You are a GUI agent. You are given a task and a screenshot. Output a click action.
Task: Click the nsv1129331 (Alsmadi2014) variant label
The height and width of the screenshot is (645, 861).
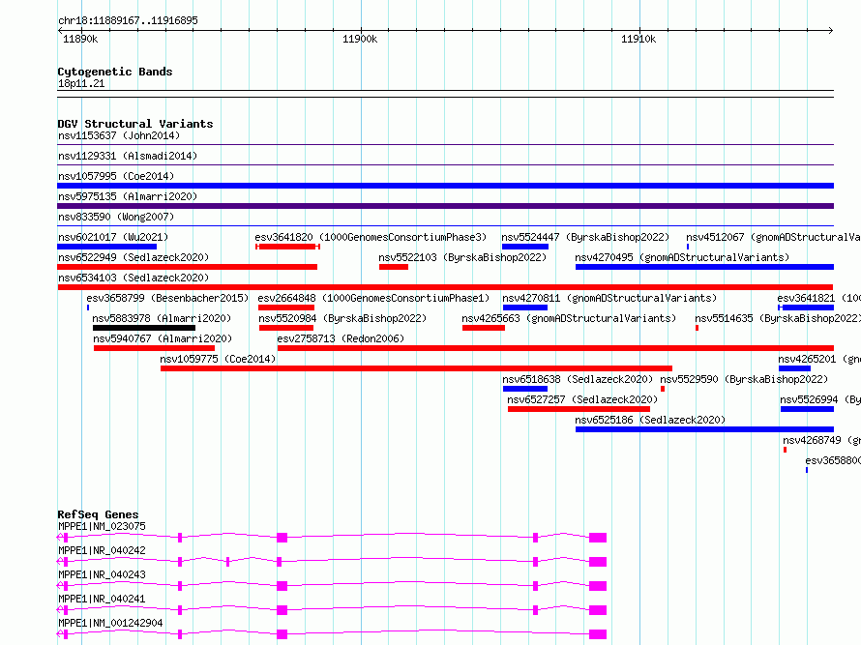128,156
